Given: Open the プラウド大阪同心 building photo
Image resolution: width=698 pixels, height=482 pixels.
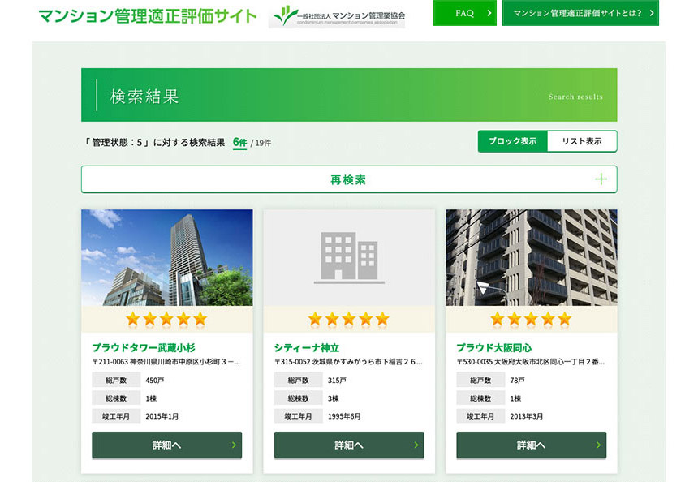Looking at the screenshot, I should 531,258.
